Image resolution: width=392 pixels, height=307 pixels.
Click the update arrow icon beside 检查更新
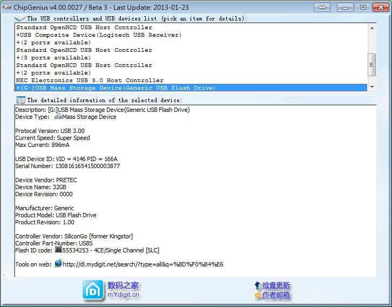click(258, 285)
